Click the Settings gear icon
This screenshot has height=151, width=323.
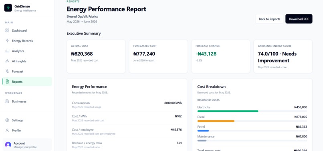7,120
